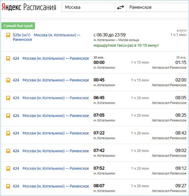Click departure time 07:22
The image size is (189, 196).
(x=99, y=133)
